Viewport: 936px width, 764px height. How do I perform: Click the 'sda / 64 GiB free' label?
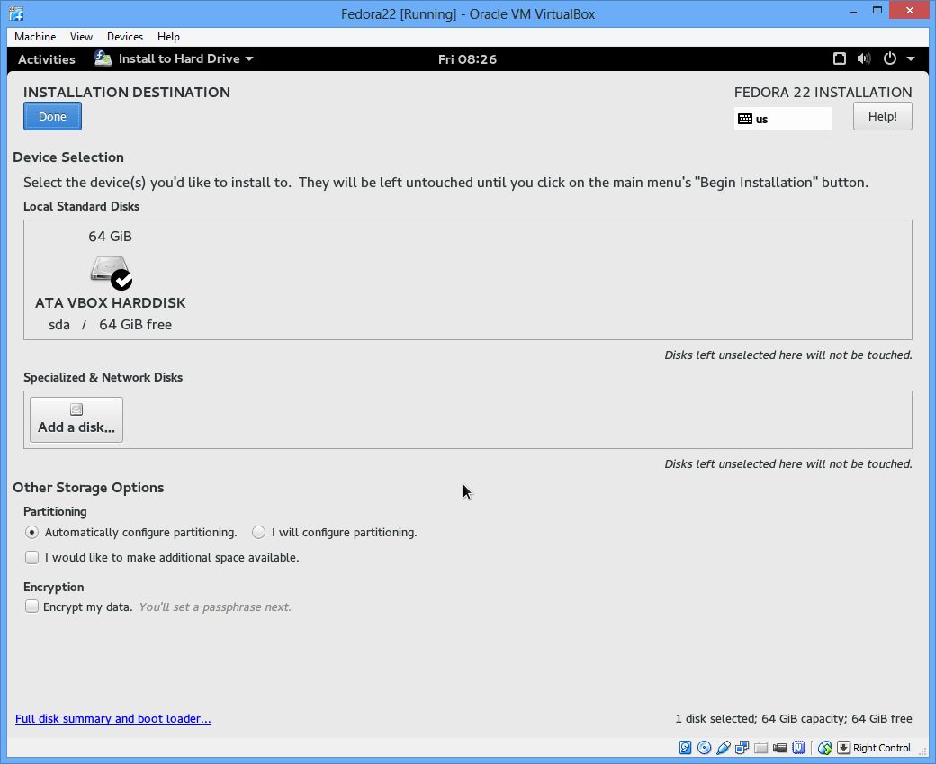click(111, 325)
